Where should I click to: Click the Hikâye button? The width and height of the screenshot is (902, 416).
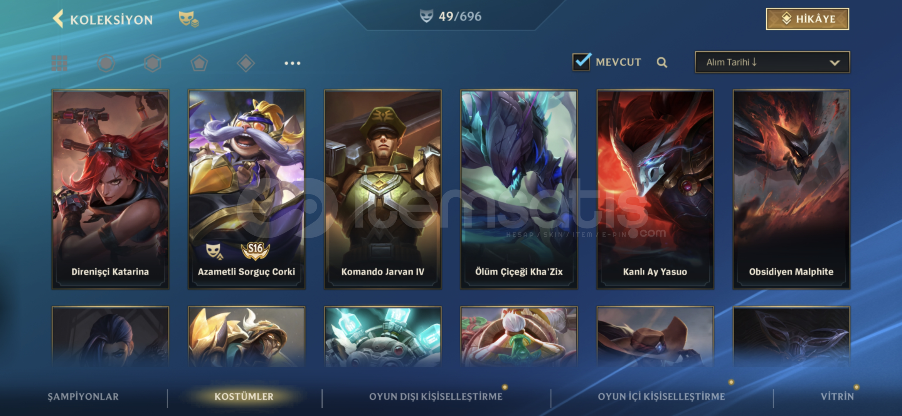[808, 19]
